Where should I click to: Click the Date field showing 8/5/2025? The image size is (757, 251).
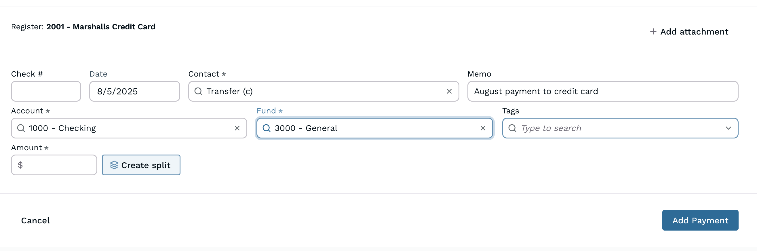pos(134,92)
